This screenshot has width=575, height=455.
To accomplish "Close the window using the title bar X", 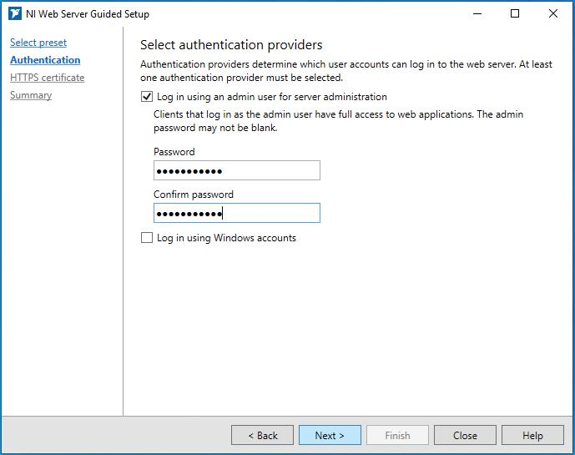I will click(553, 14).
